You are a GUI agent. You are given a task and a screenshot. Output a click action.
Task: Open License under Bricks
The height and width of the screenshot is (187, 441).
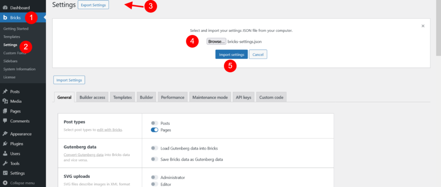point(9,77)
